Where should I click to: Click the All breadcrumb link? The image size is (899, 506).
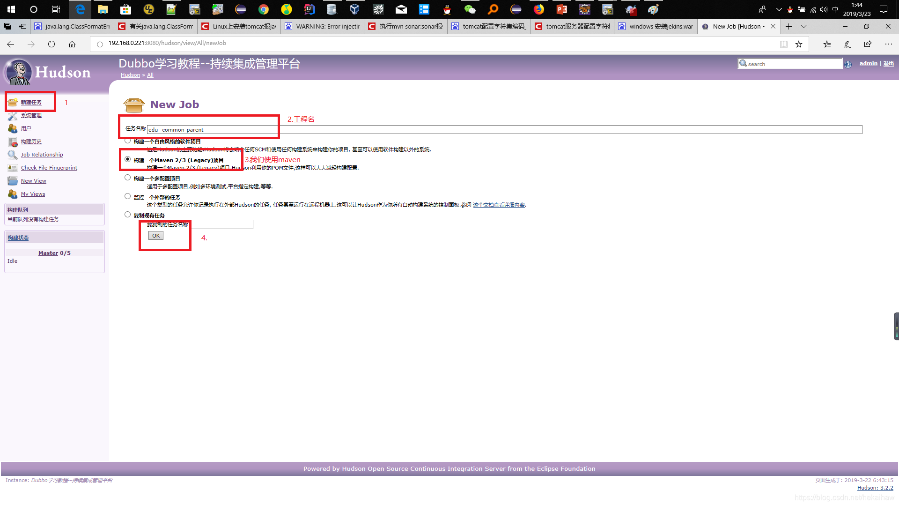tap(150, 75)
